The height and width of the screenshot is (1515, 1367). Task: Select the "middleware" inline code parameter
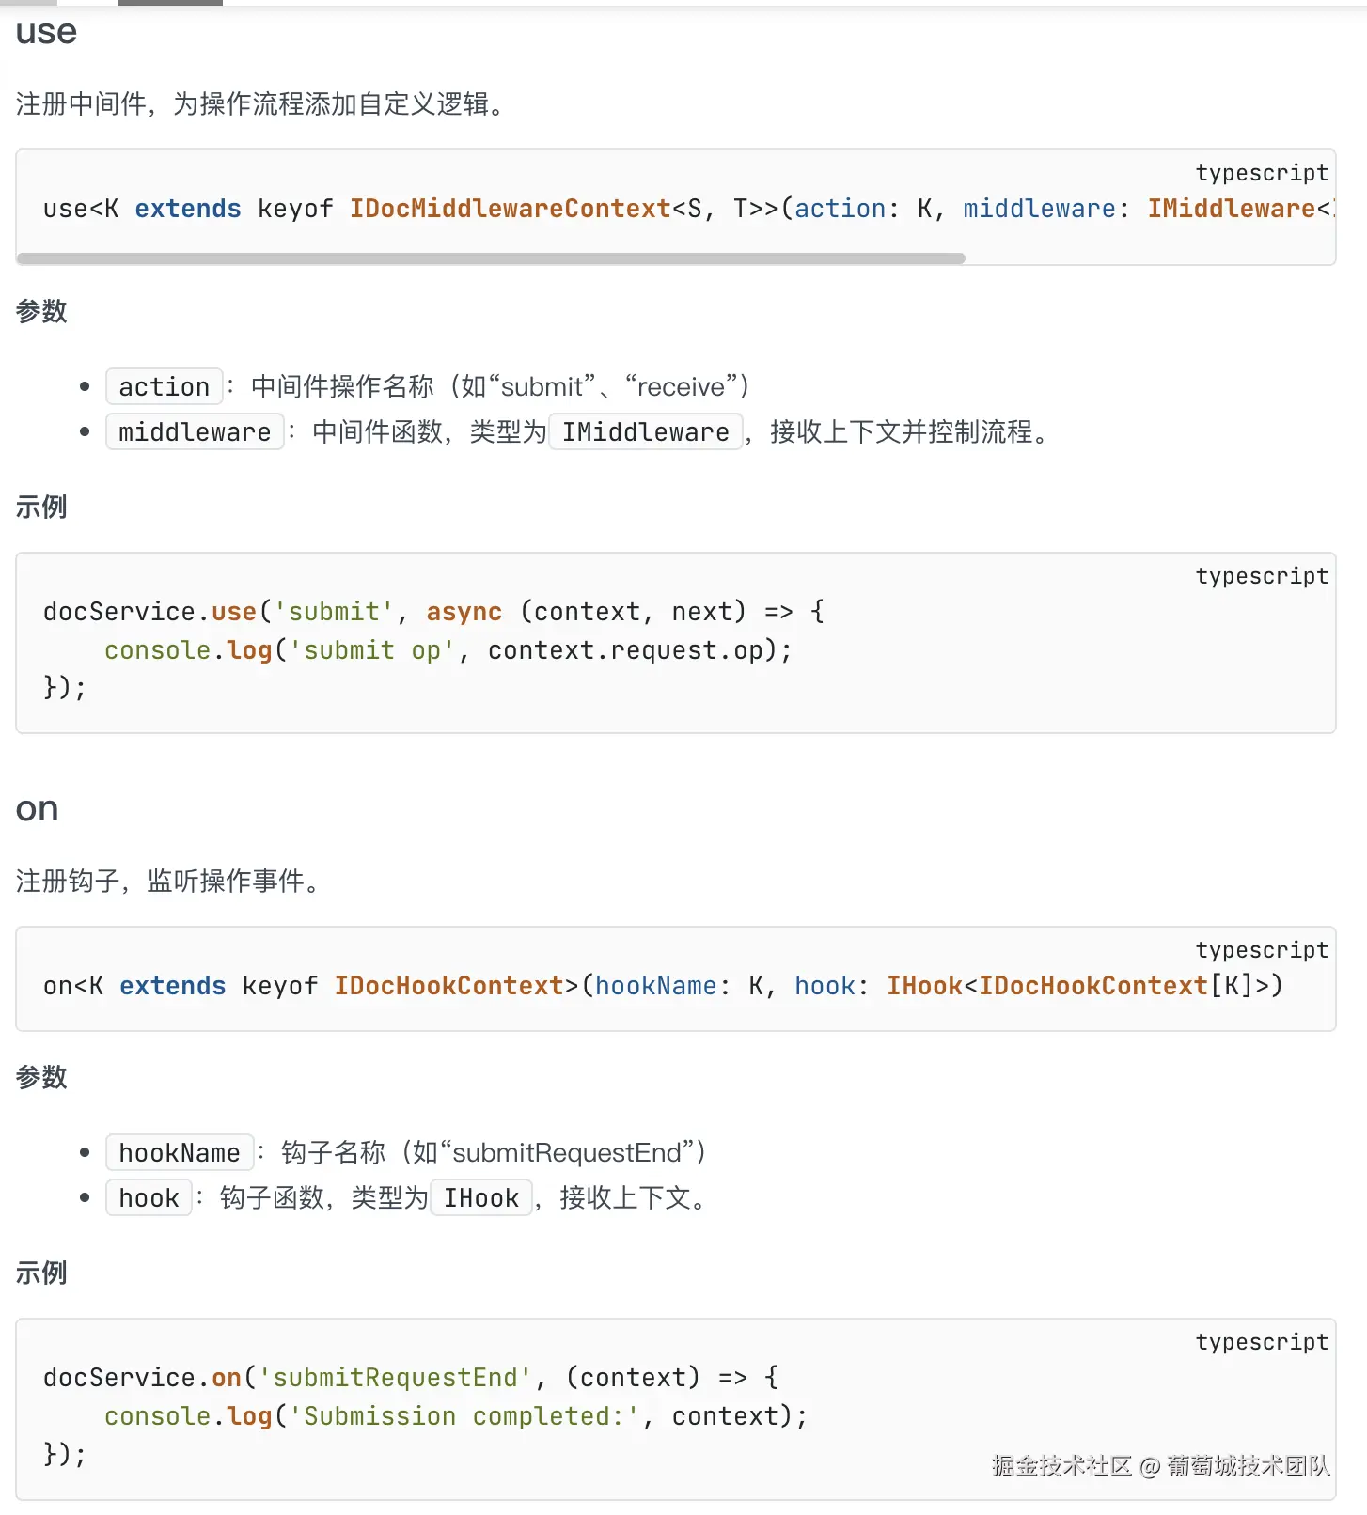pyautogui.click(x=195, y=431)
